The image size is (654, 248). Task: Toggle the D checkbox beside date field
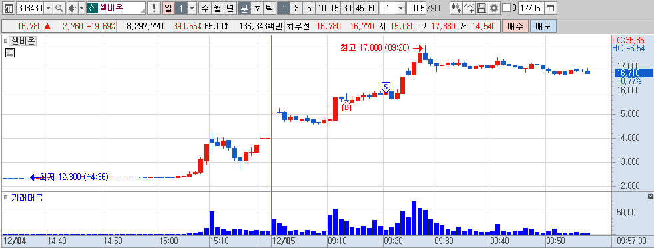506,7
